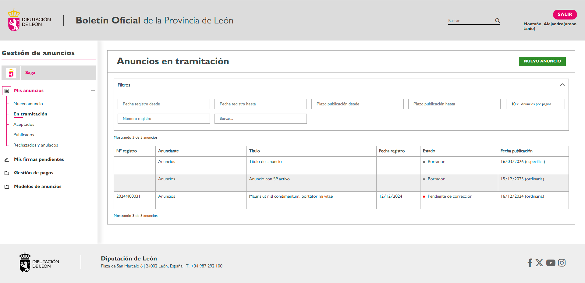Open the Modelos de anuncios folder icon

pos(7,186)
